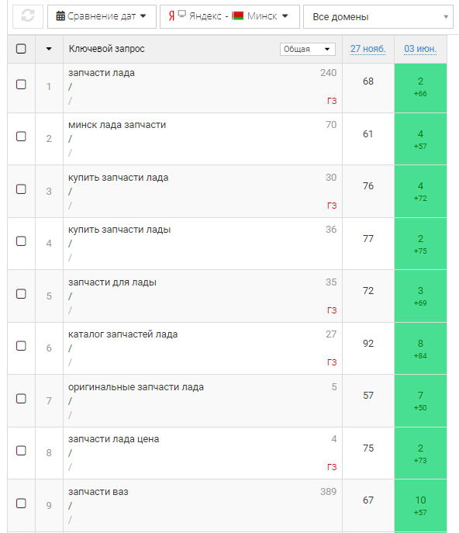Click the red Yandex Я logo icon
The width and height of the screenshot is (459, 533).
171,16
